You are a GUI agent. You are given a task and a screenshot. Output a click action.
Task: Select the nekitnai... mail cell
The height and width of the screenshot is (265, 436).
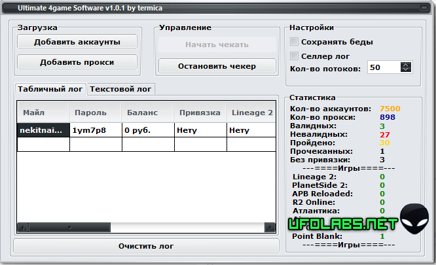tap(43, 130)
